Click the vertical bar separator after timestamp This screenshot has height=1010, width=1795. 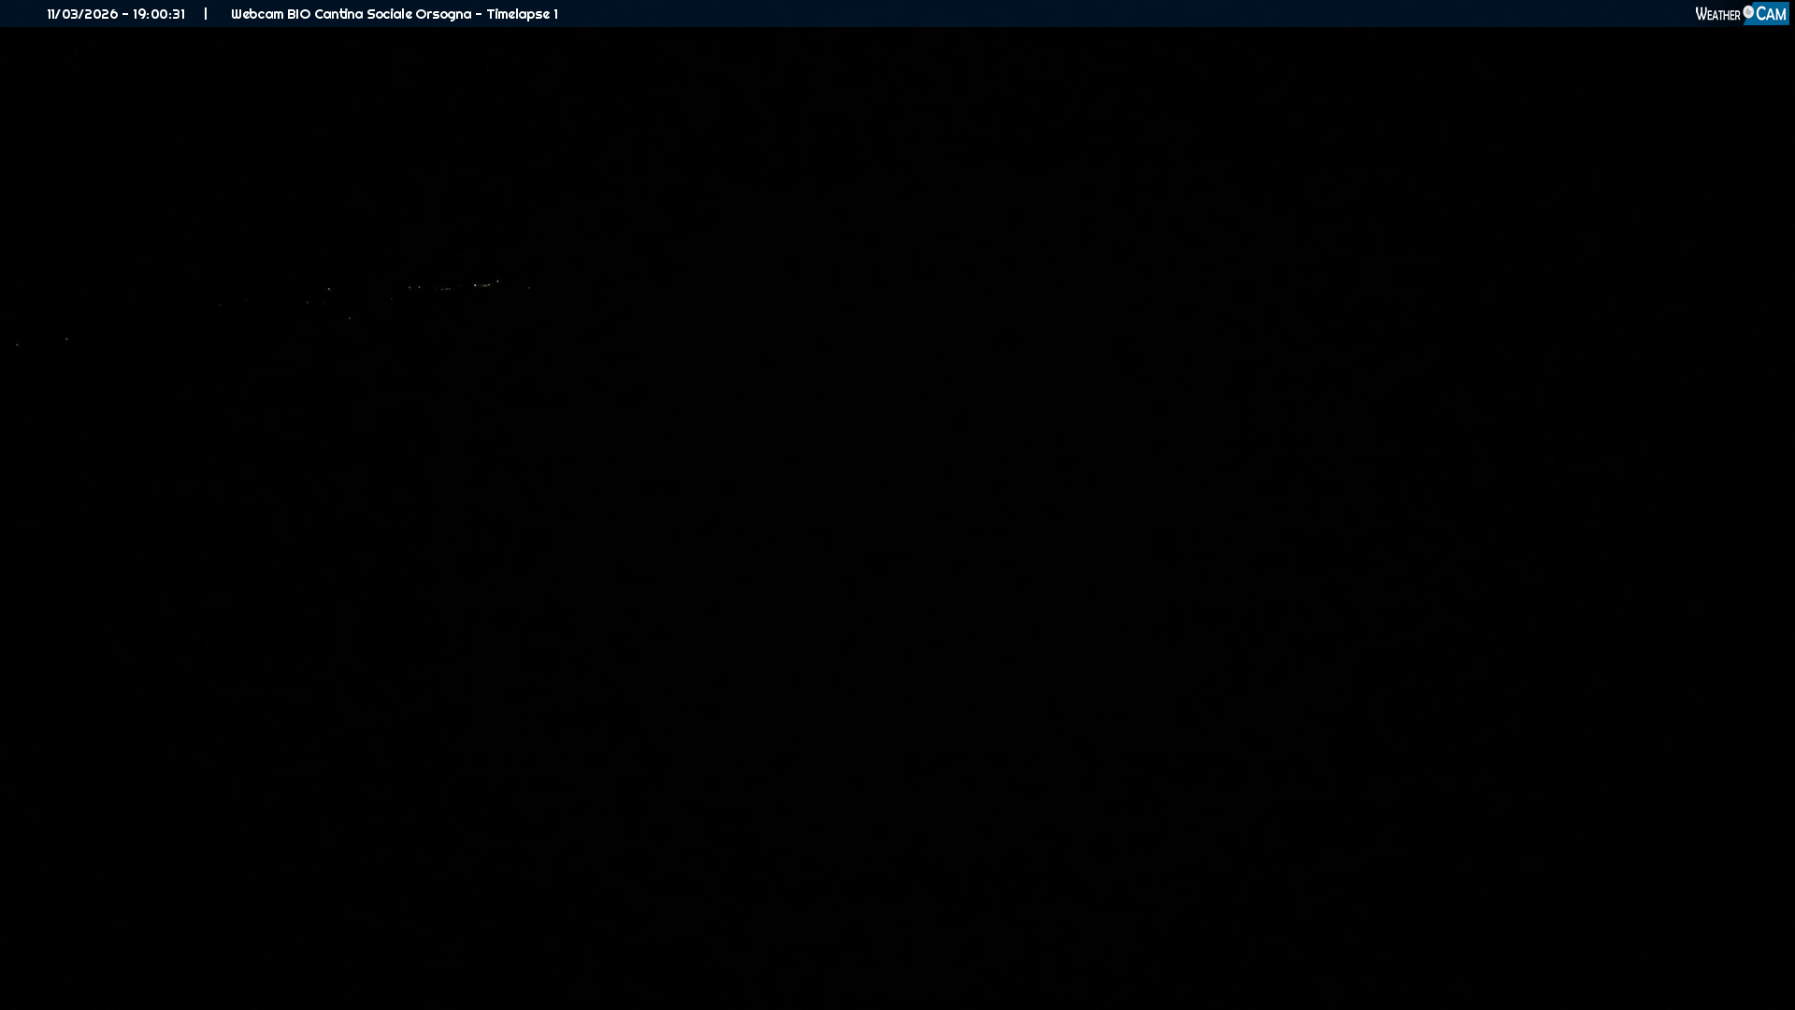pos(206,13)
